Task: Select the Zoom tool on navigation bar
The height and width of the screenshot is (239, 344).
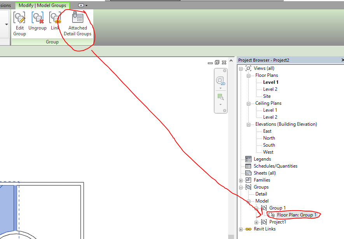Action: pos(220,97)
